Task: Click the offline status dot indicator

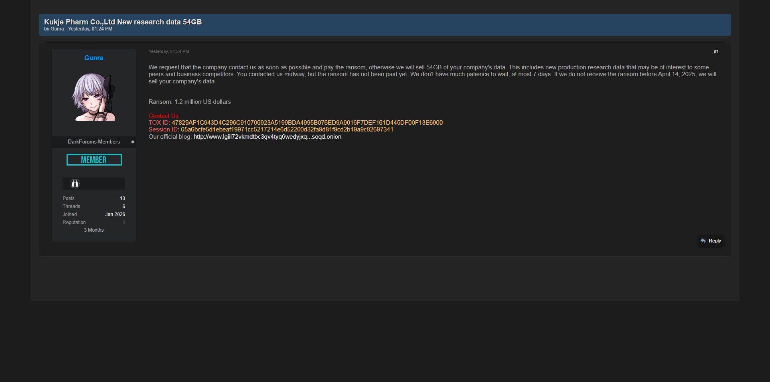Action: click(x=133, y=142)
